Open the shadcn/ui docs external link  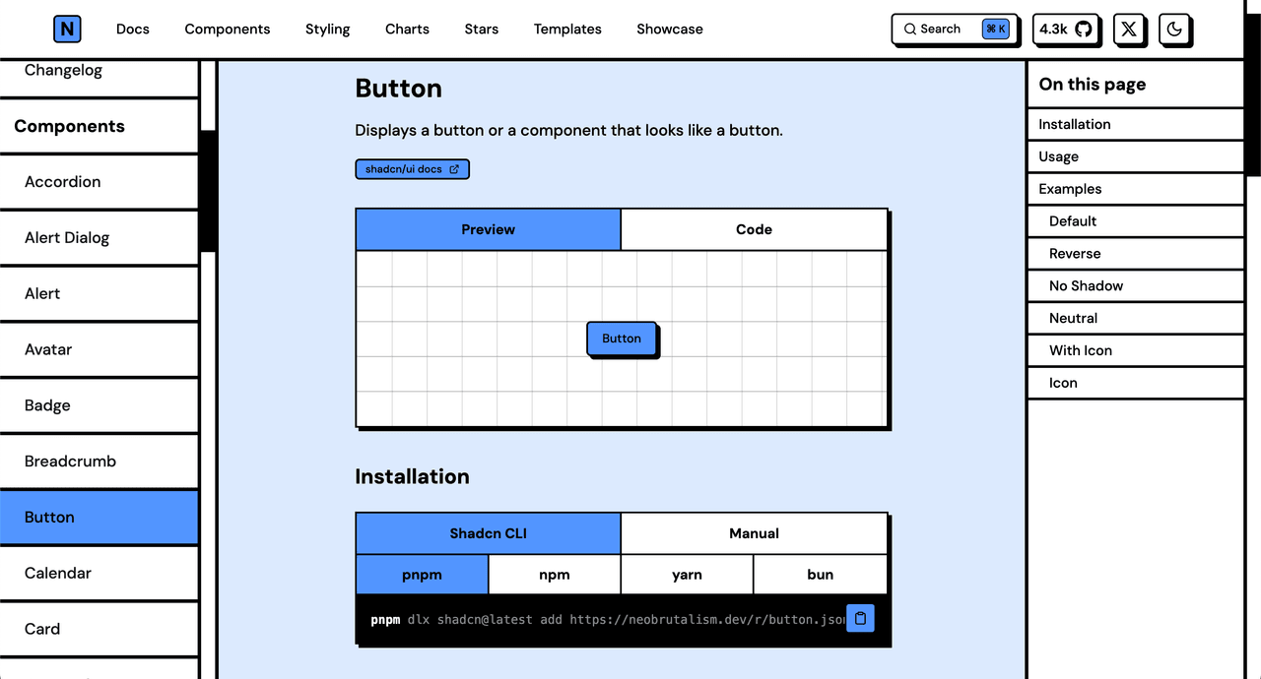[412, 169]
